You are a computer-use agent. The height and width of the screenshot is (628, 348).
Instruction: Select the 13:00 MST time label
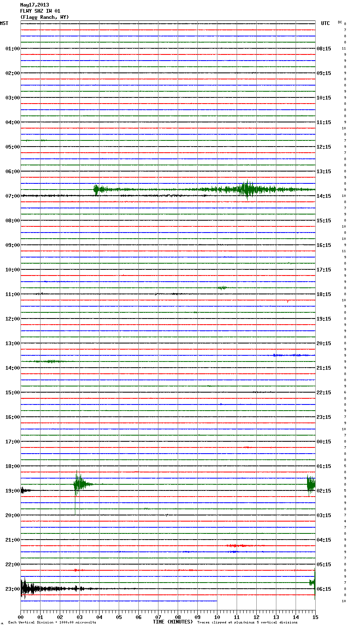[13, 343]
